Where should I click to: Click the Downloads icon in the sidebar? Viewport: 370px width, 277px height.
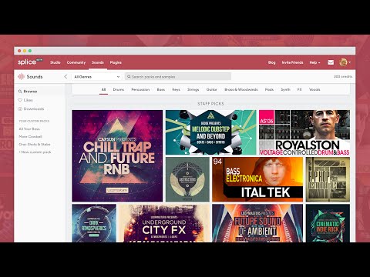(x=20, y=108)
